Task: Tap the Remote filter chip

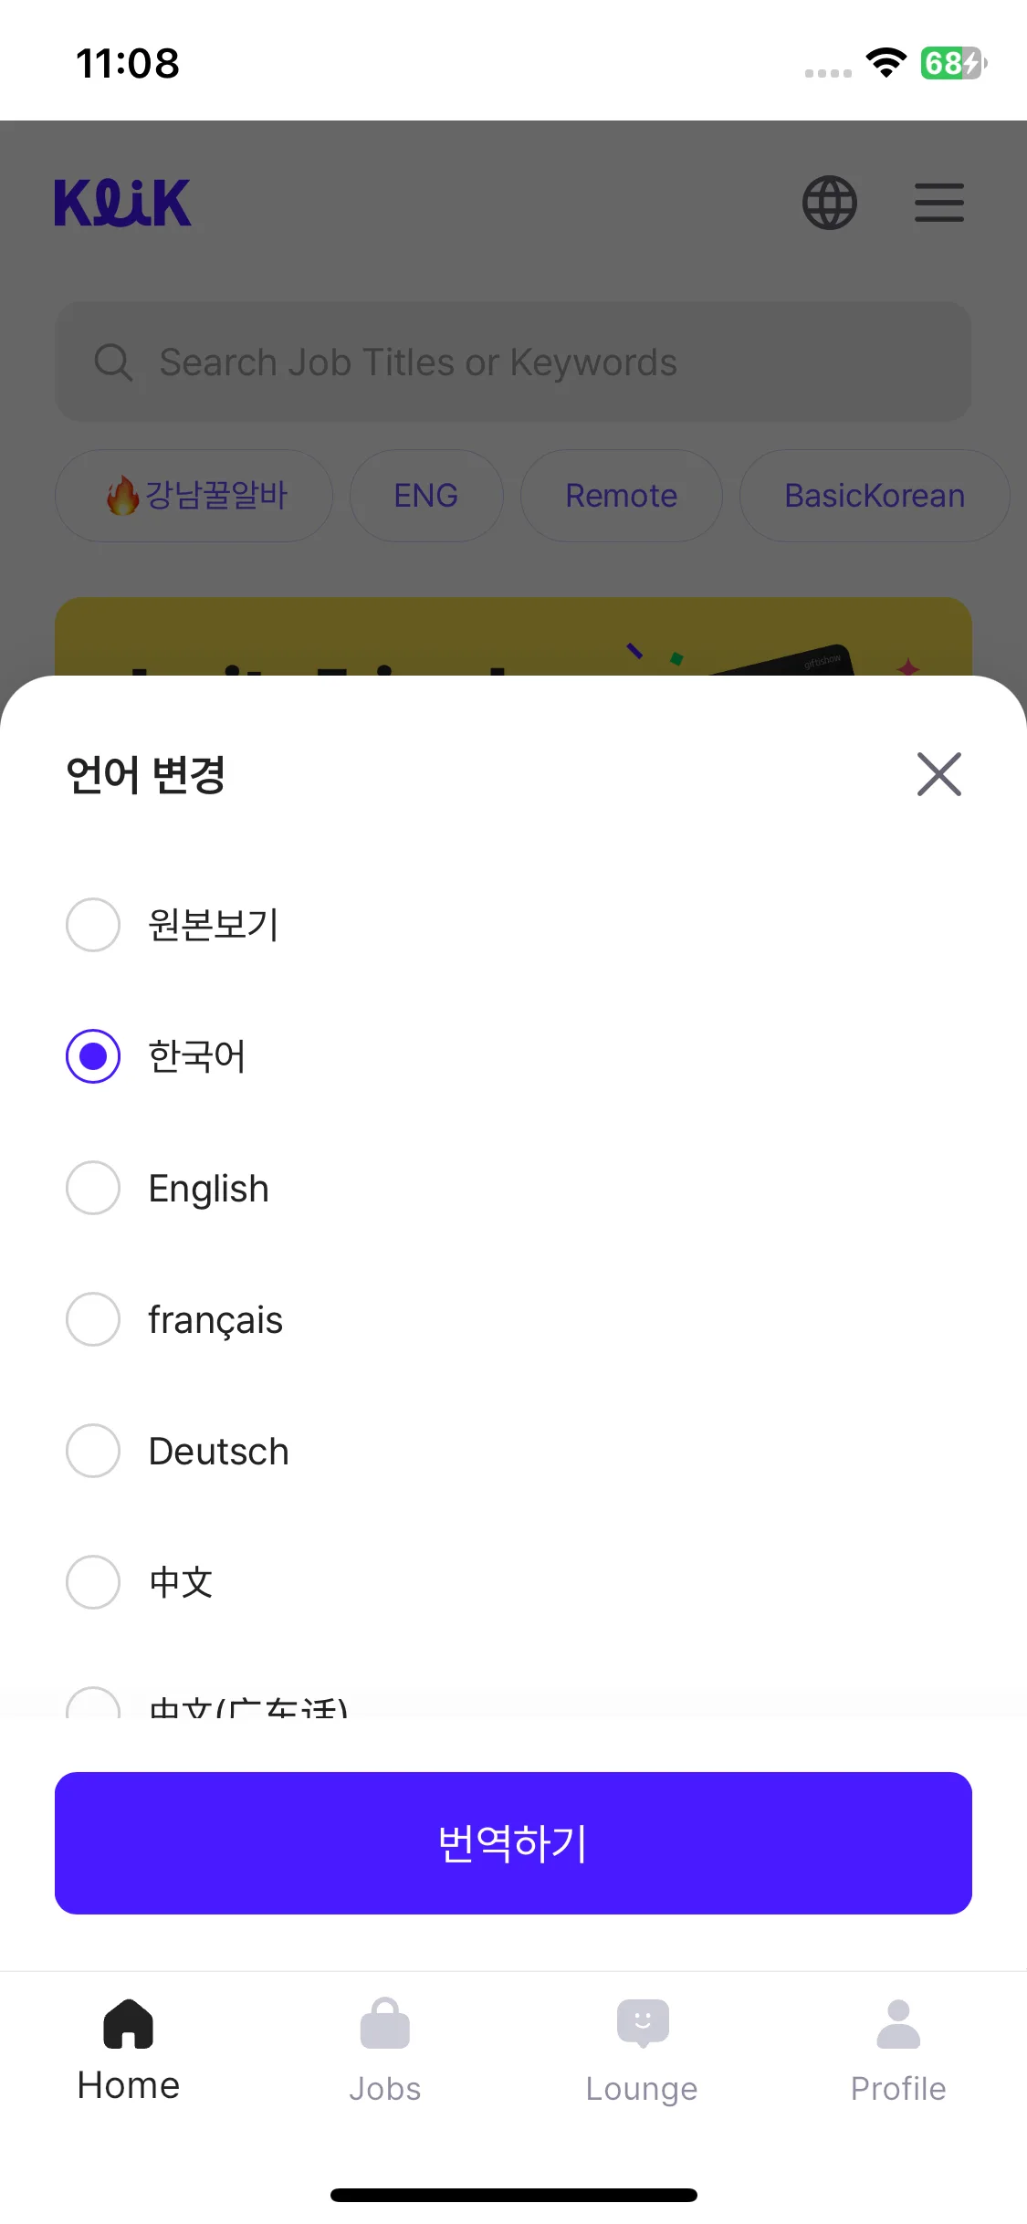Action: tap(621, 496)
